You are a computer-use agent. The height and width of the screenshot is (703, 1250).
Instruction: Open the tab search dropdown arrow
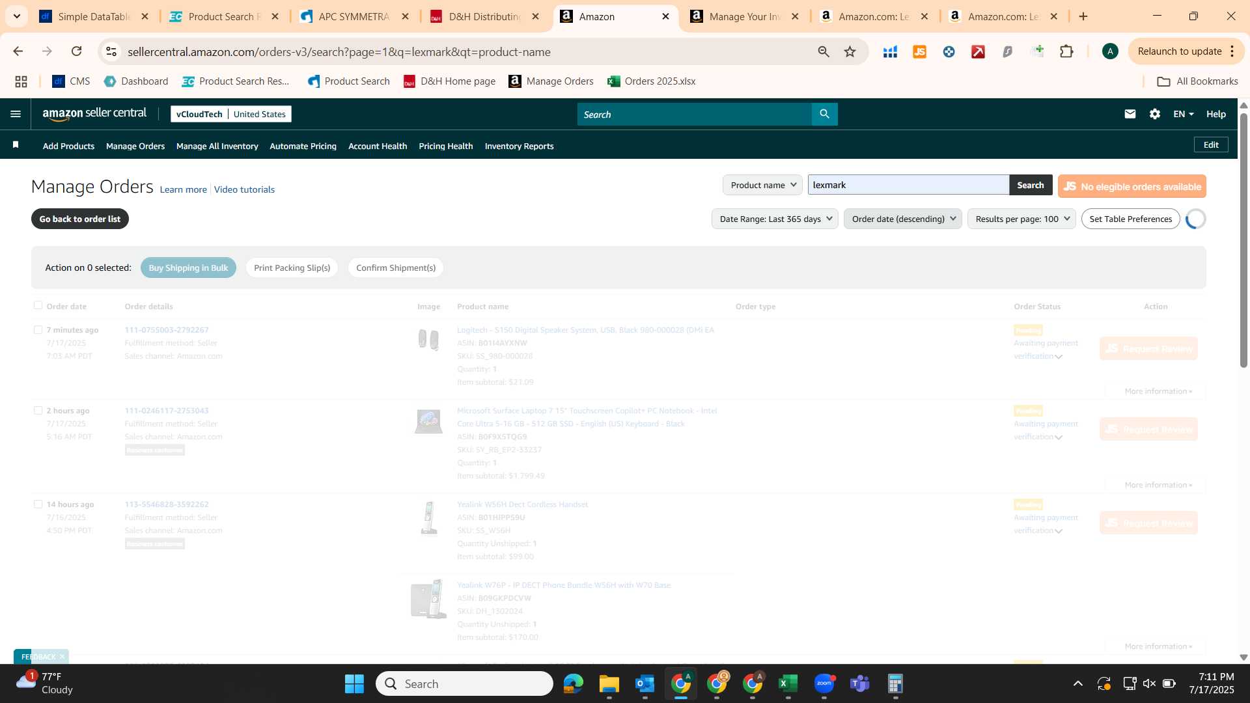[x=17, y=16]
